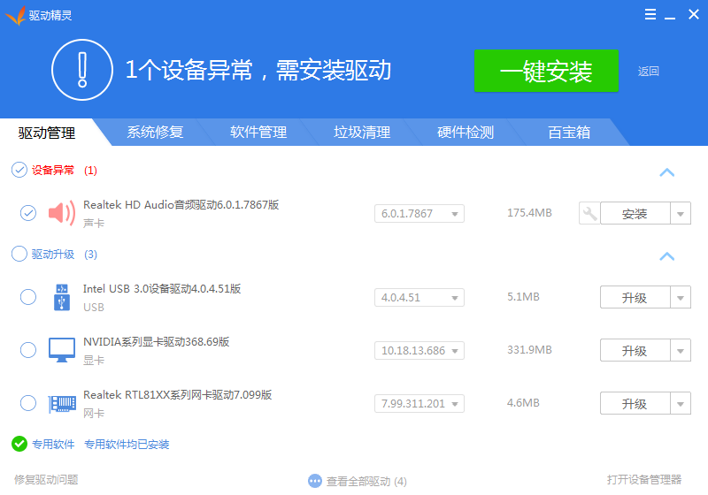Click NVIDIA系列显卡驱动368.69版 title
Screen dimensions: 708x495
click(157, 342)
